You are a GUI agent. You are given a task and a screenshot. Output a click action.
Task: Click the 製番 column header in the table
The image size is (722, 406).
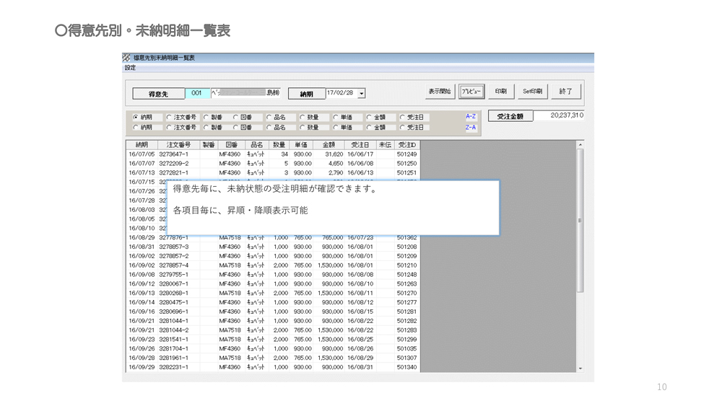(209, 145)
